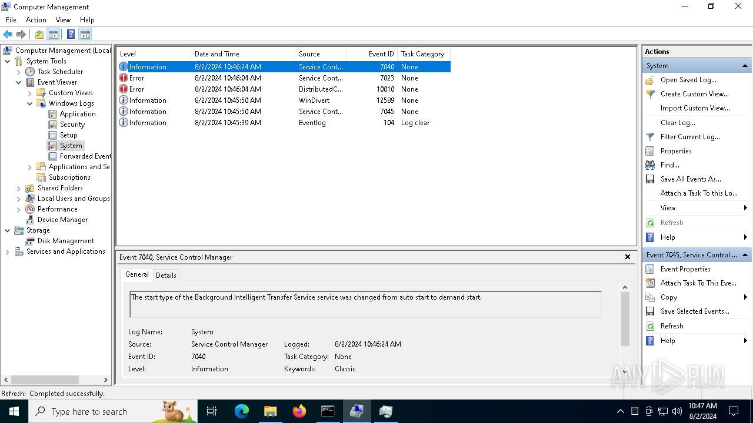Click the System log Properties icon in Actions
Viewport: 753px width, 423px height.
[650, 151]
